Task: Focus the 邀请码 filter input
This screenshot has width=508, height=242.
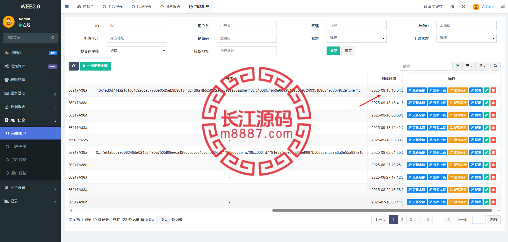Action: (x=247, y=38)
